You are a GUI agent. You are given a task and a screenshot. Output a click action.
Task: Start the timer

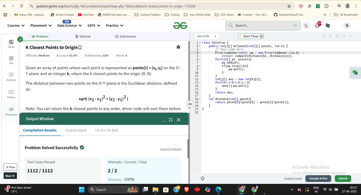[x=251, y=36]
